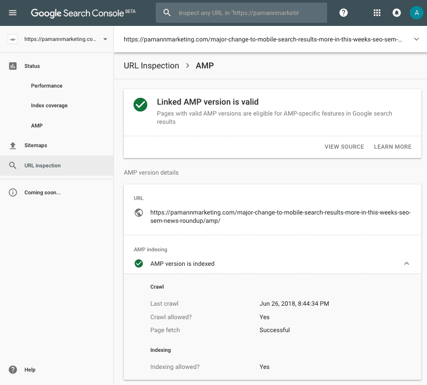The height and width of the screenshot is (385, 427).
Task: Open the hamburger navigation menu
Action: coord(12,13)
